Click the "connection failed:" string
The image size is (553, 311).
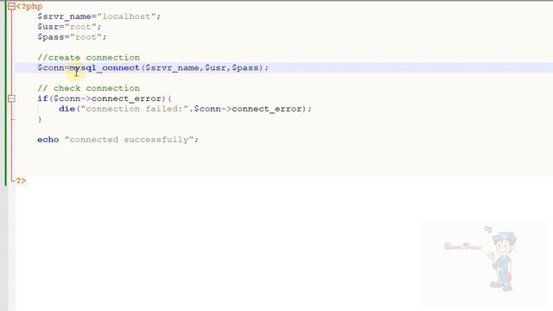(135, 109)
